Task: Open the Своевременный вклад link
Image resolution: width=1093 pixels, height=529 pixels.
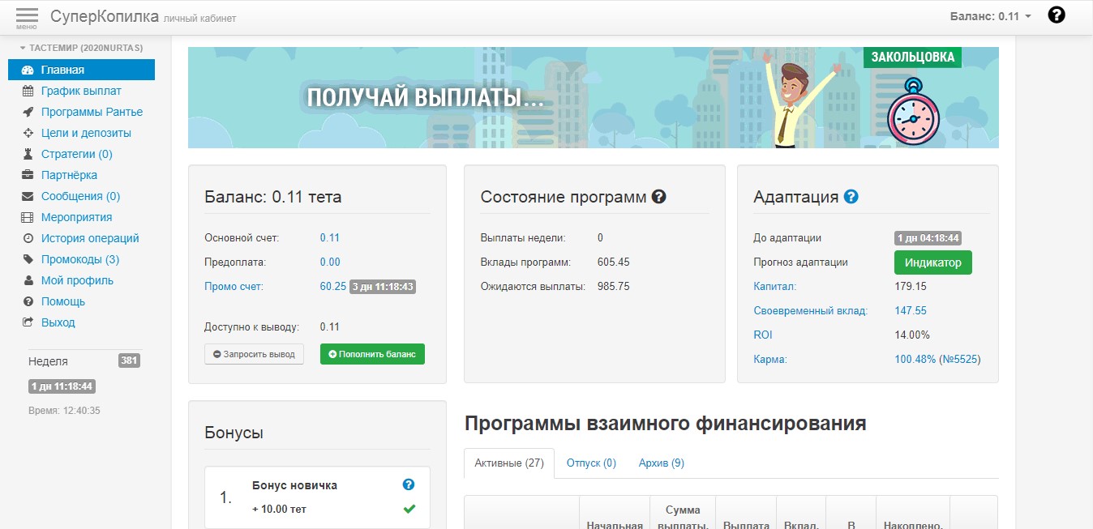Action: coord(810,310)
